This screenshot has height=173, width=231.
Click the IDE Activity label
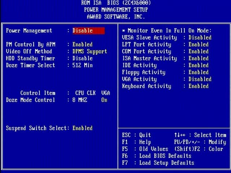click(x=139, y=65)
